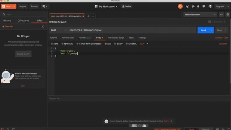This screenshot has width=231, height=130.
Task: Open the wrench settings icon
Action: tap(193, 6)
